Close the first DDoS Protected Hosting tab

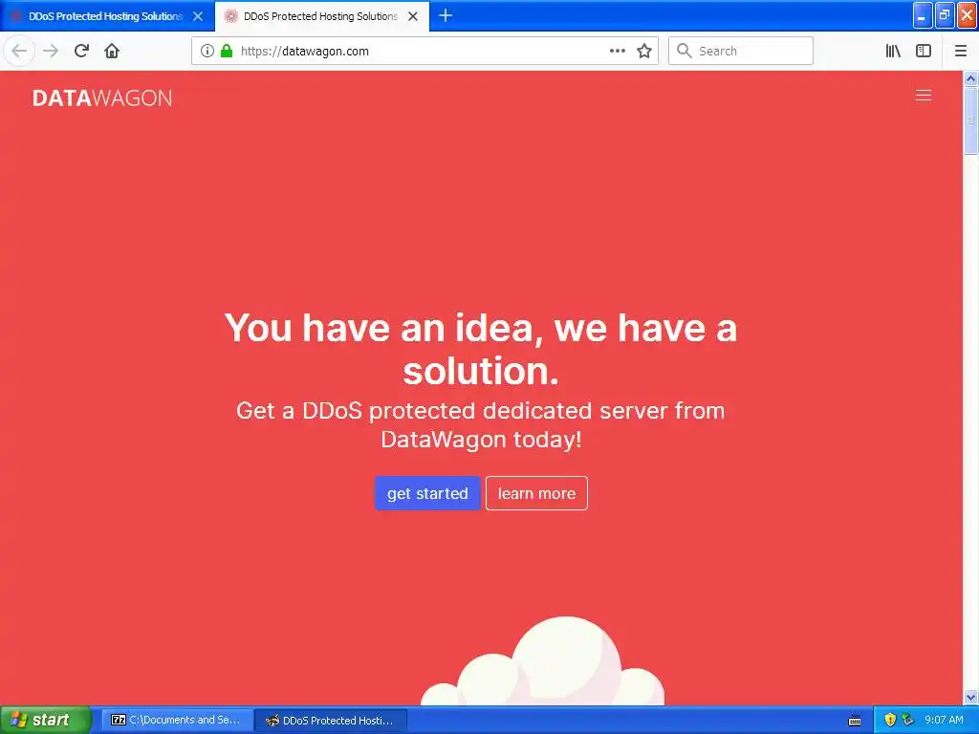pyautogui.click(x=198, y=16)
